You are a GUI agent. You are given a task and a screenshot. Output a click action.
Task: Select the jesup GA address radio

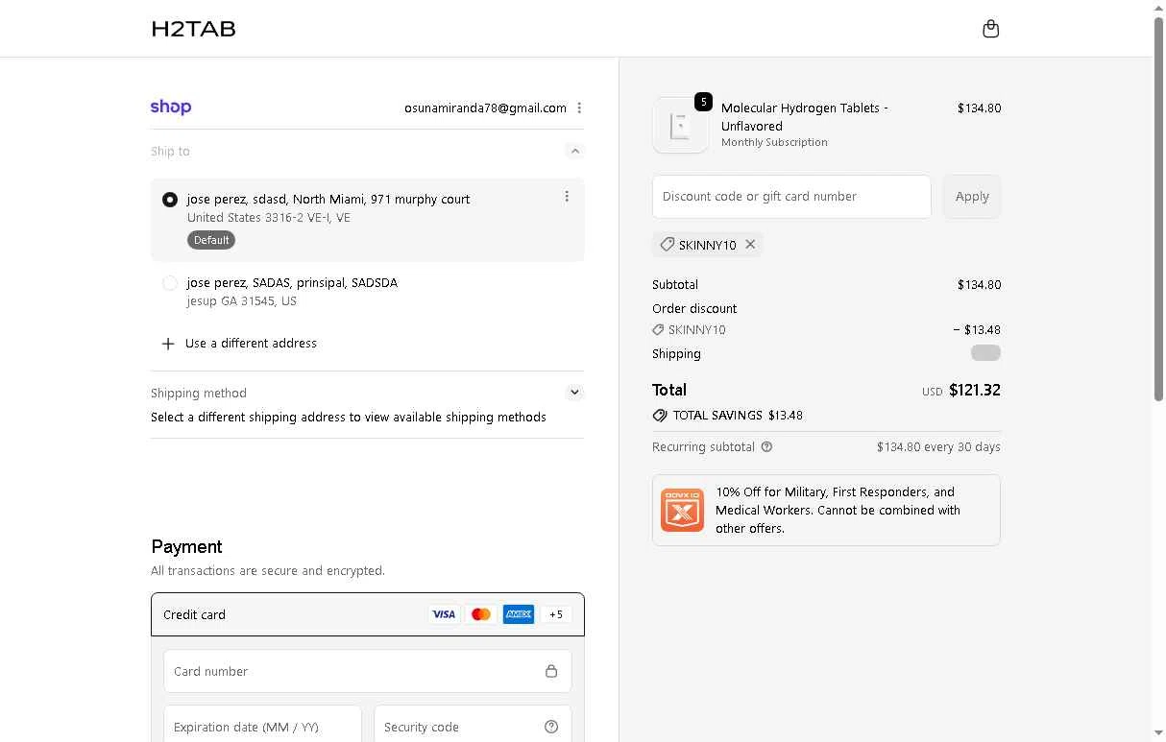(170, 283)
